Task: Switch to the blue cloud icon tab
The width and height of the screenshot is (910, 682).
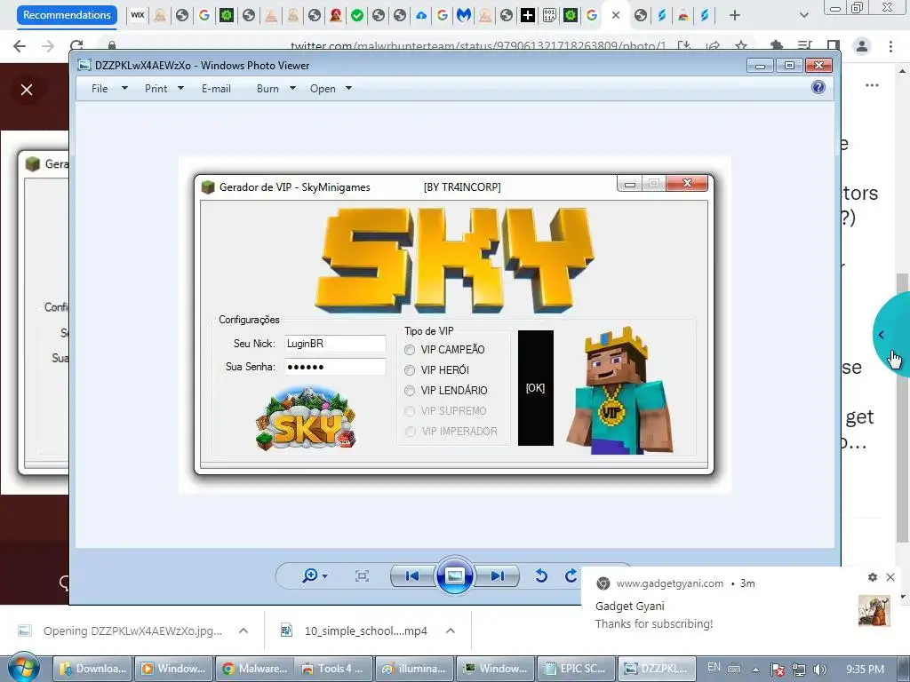Action: pyautogui.click(x=421, y=15)
